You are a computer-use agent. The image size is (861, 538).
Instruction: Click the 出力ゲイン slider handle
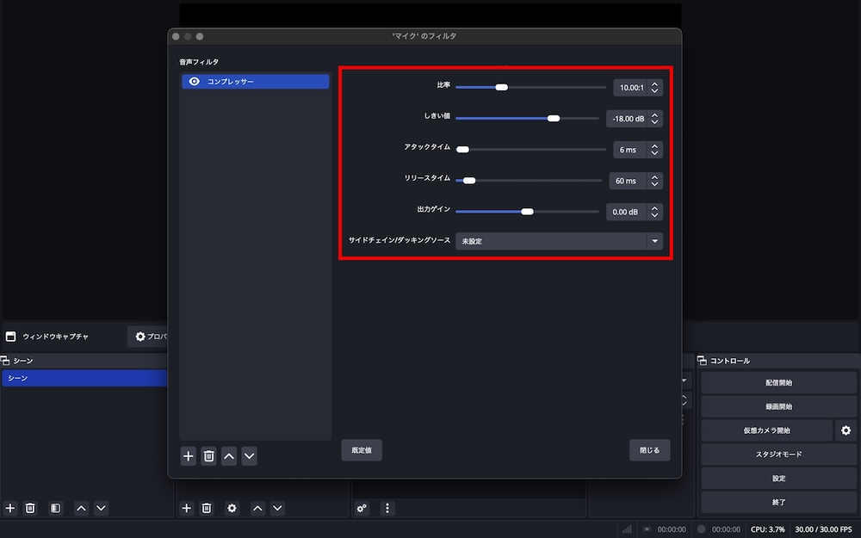[x=527, y=212]
